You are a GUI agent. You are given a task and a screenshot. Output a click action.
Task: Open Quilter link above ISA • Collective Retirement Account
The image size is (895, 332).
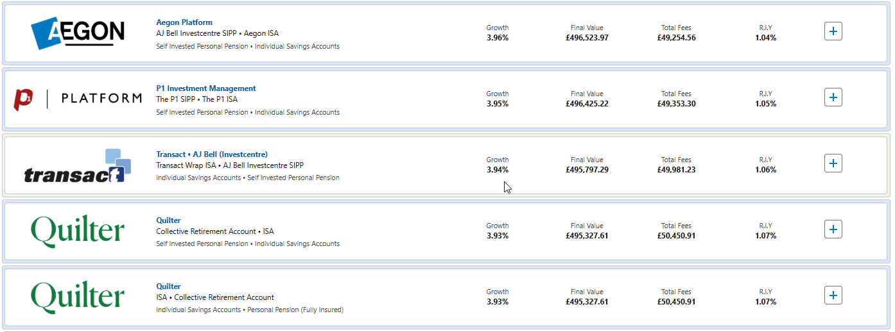point(168,286)
